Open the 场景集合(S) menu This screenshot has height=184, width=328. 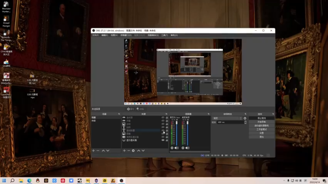click(153, 35)
